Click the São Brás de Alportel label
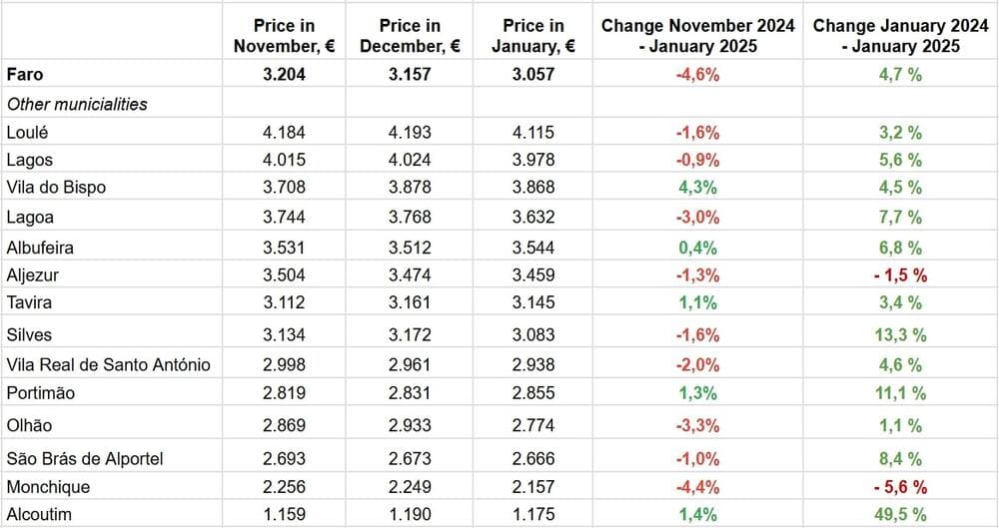 point(85,459)
